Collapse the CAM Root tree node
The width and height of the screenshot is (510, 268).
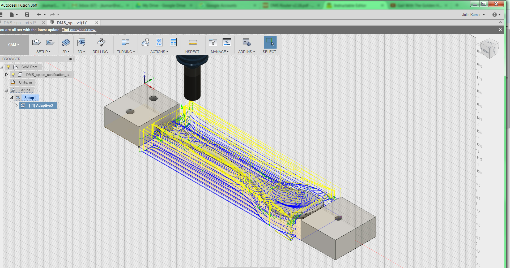tap(2, 67)
